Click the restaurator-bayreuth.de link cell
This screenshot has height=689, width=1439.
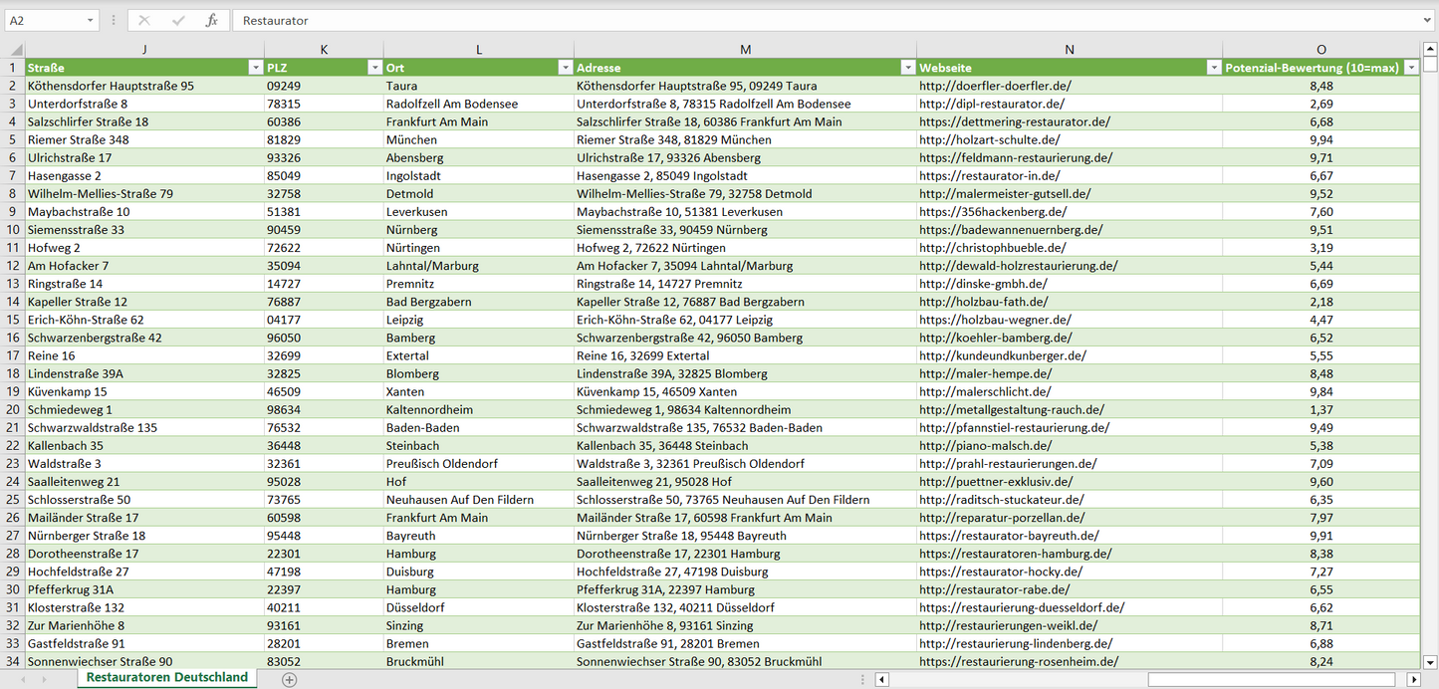coord(1009,536)
